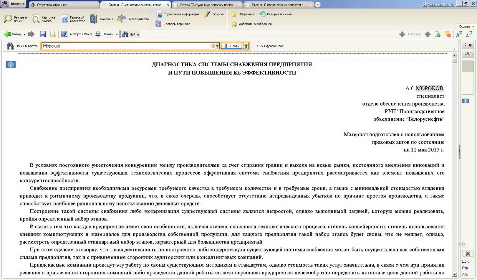Increase the document font size
Screen dimensions: 477x280
[x=459, y=34]
